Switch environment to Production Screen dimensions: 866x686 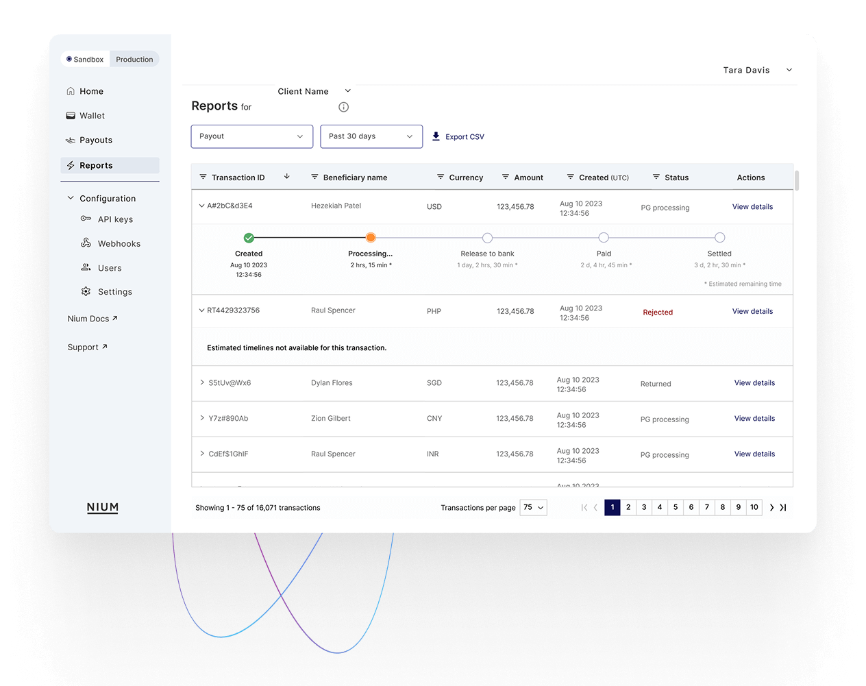pyautogui.click(x=134, y=60)
